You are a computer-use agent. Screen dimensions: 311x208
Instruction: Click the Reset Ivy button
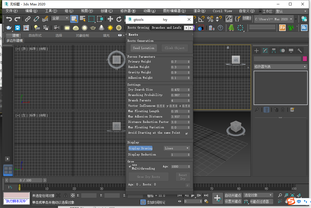183,177
